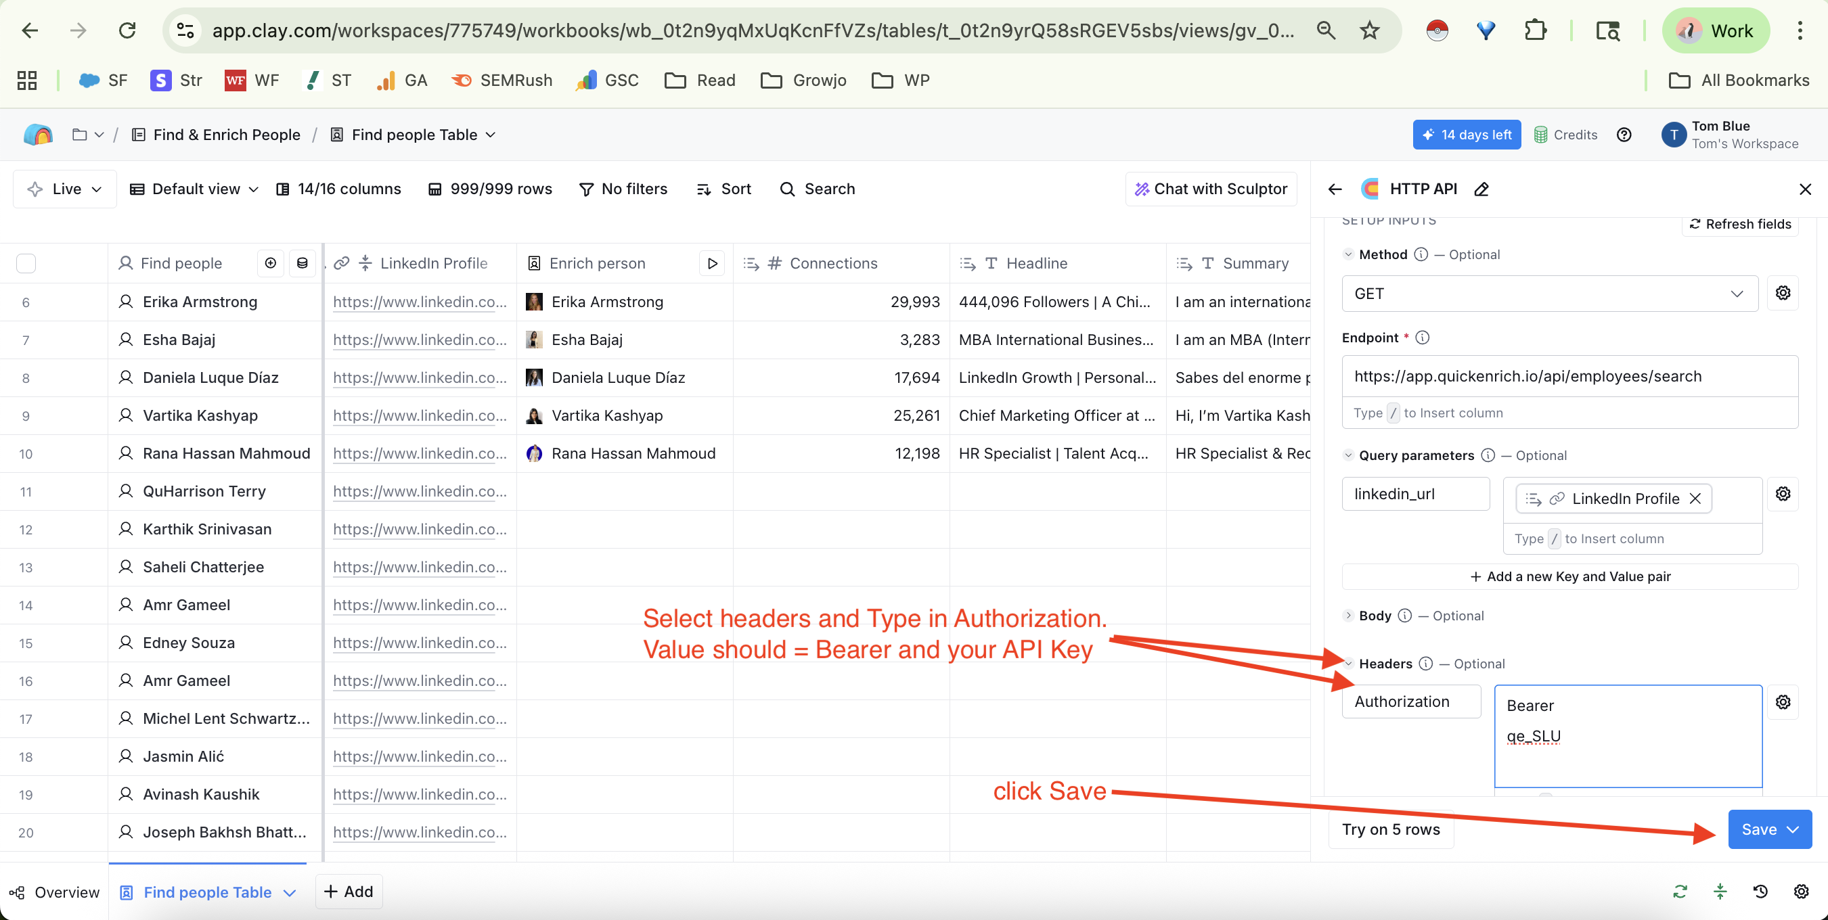
Task: Click Add a new Key and Value pair
Action: 1569,576
